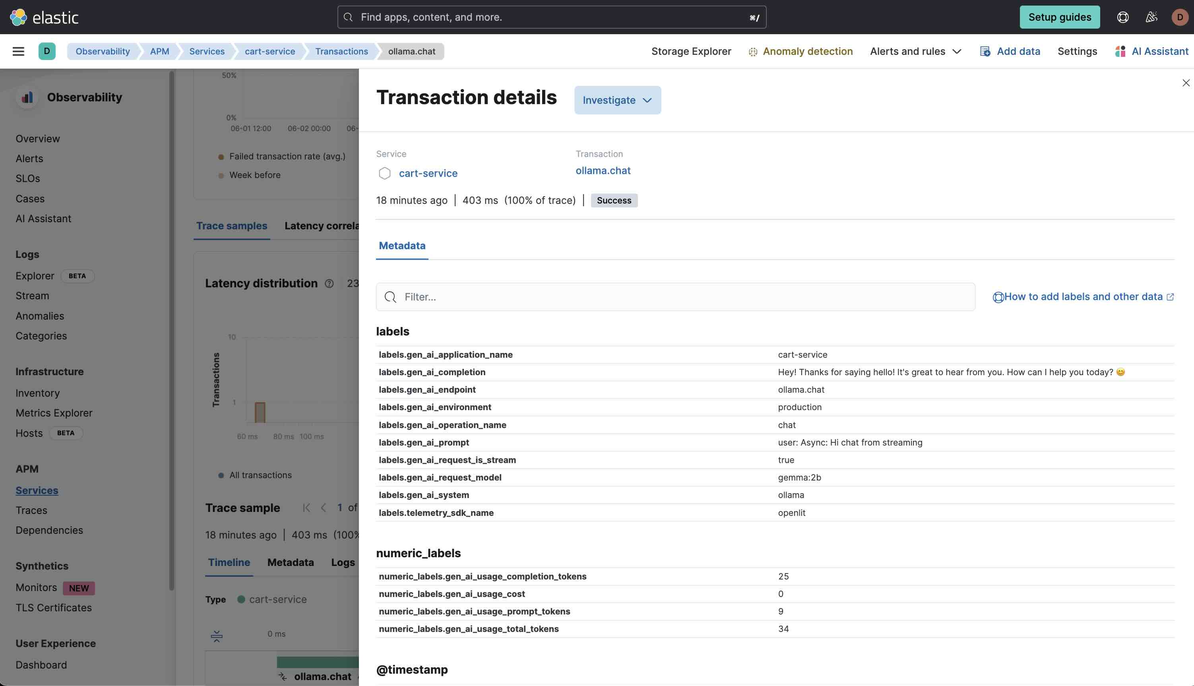Open the hamburger navigation menu

(18, 51)
